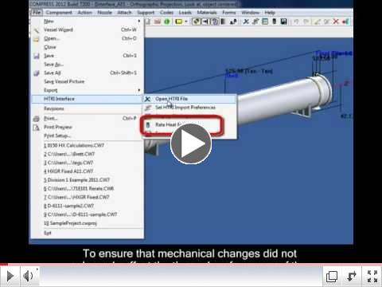Click the teal table-like toolbar icon
This screenshot has height=287, width=382.
(x=265, y=22)
